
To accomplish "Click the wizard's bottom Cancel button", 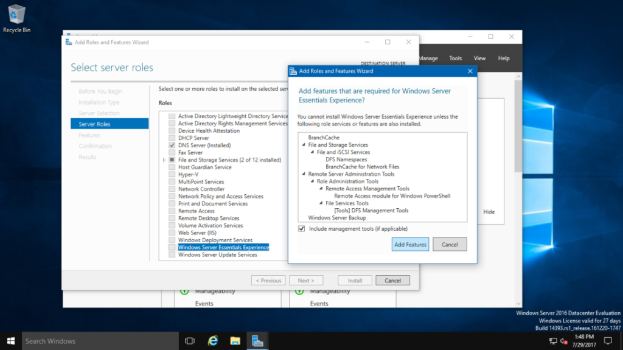I will point(392,281).
